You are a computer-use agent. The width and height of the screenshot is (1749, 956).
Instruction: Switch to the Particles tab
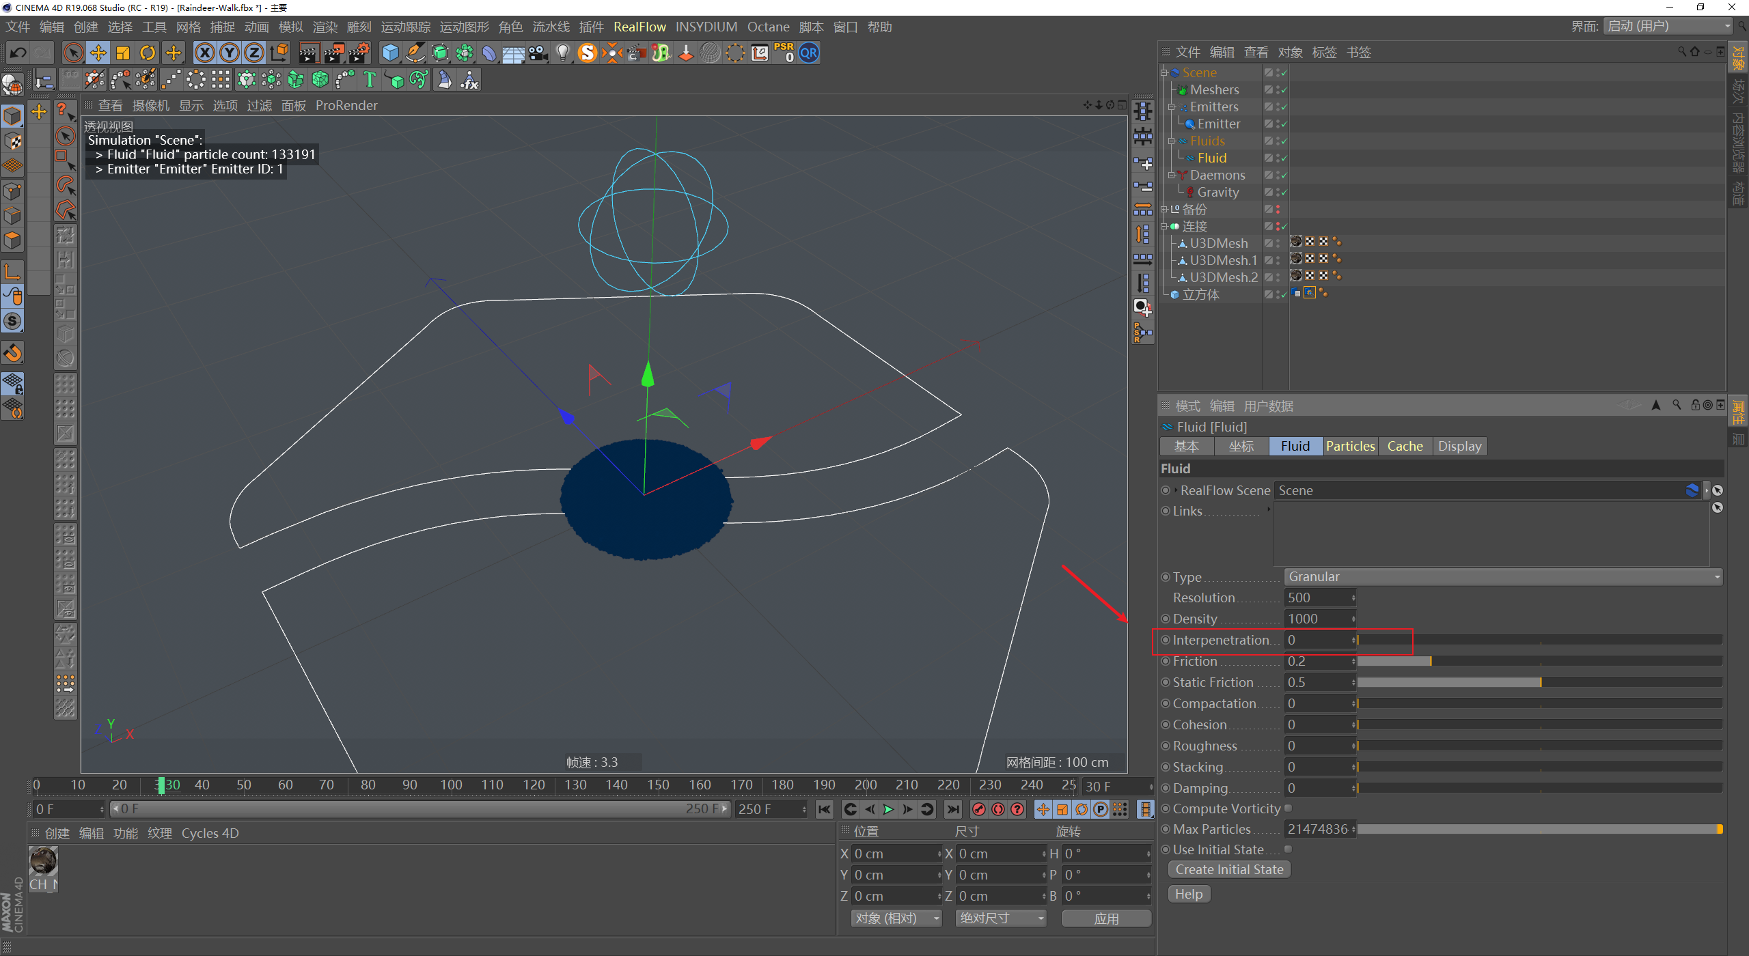point(1350,447)
